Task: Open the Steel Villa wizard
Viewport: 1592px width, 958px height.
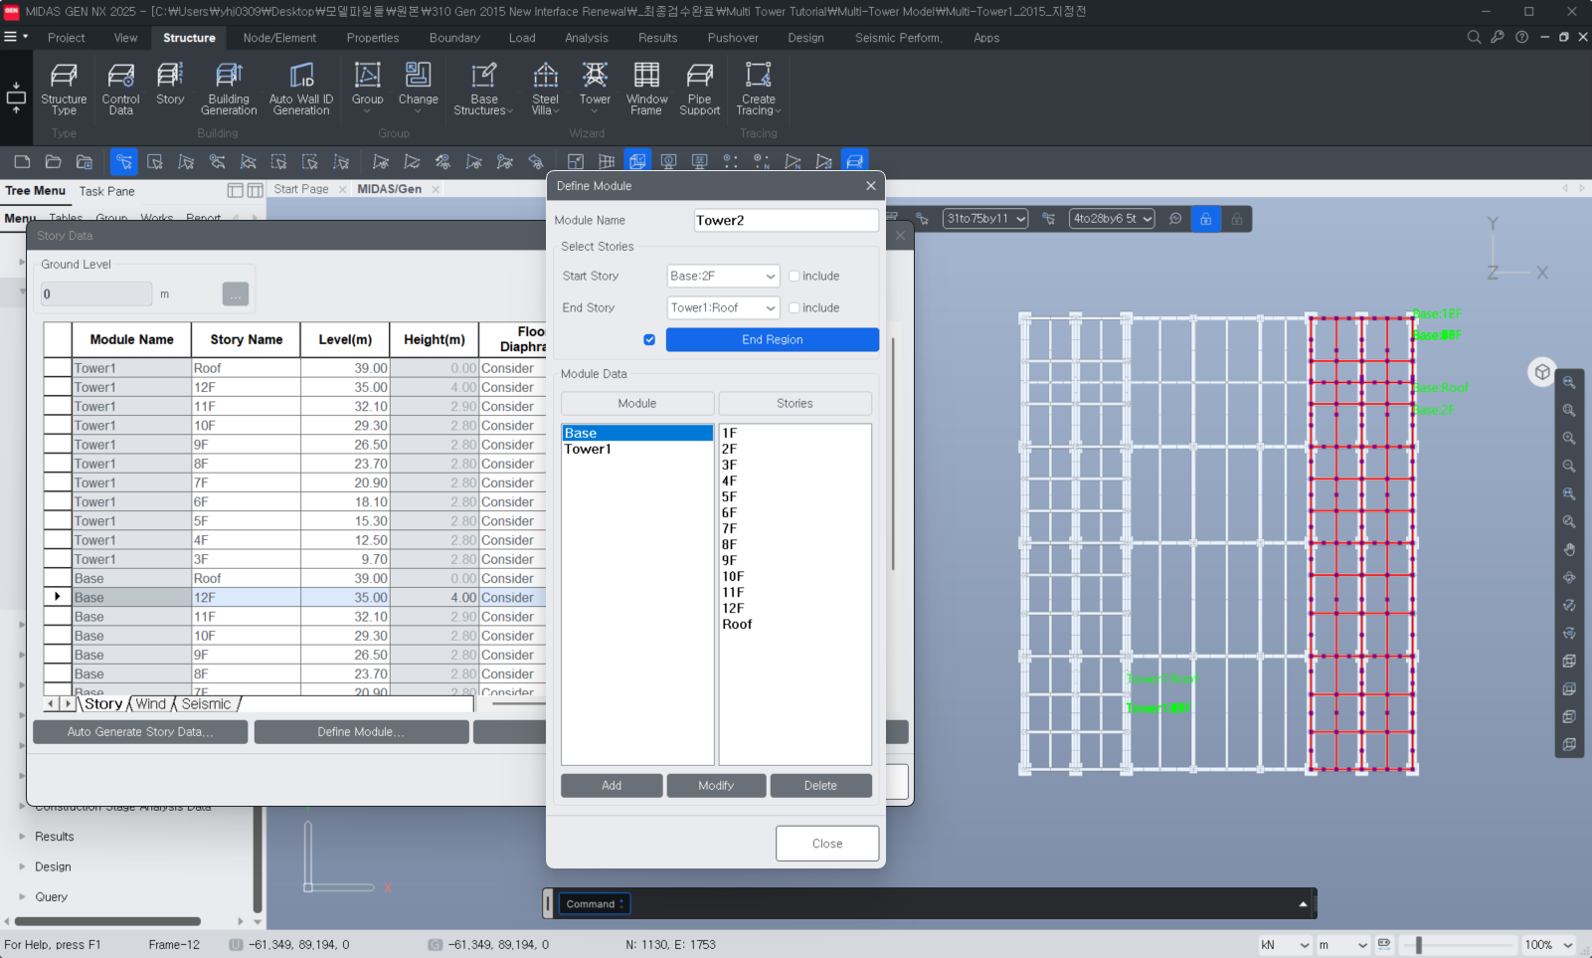Action: (x=545, y=88)
